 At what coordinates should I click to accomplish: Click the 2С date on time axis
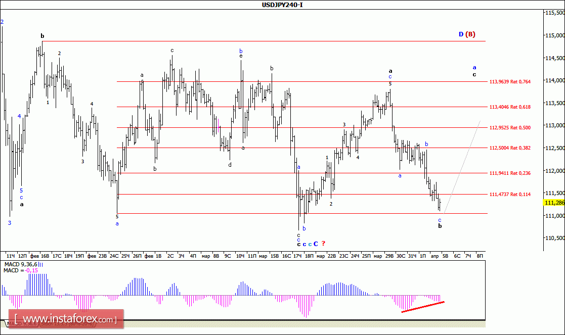pos(170,256)
